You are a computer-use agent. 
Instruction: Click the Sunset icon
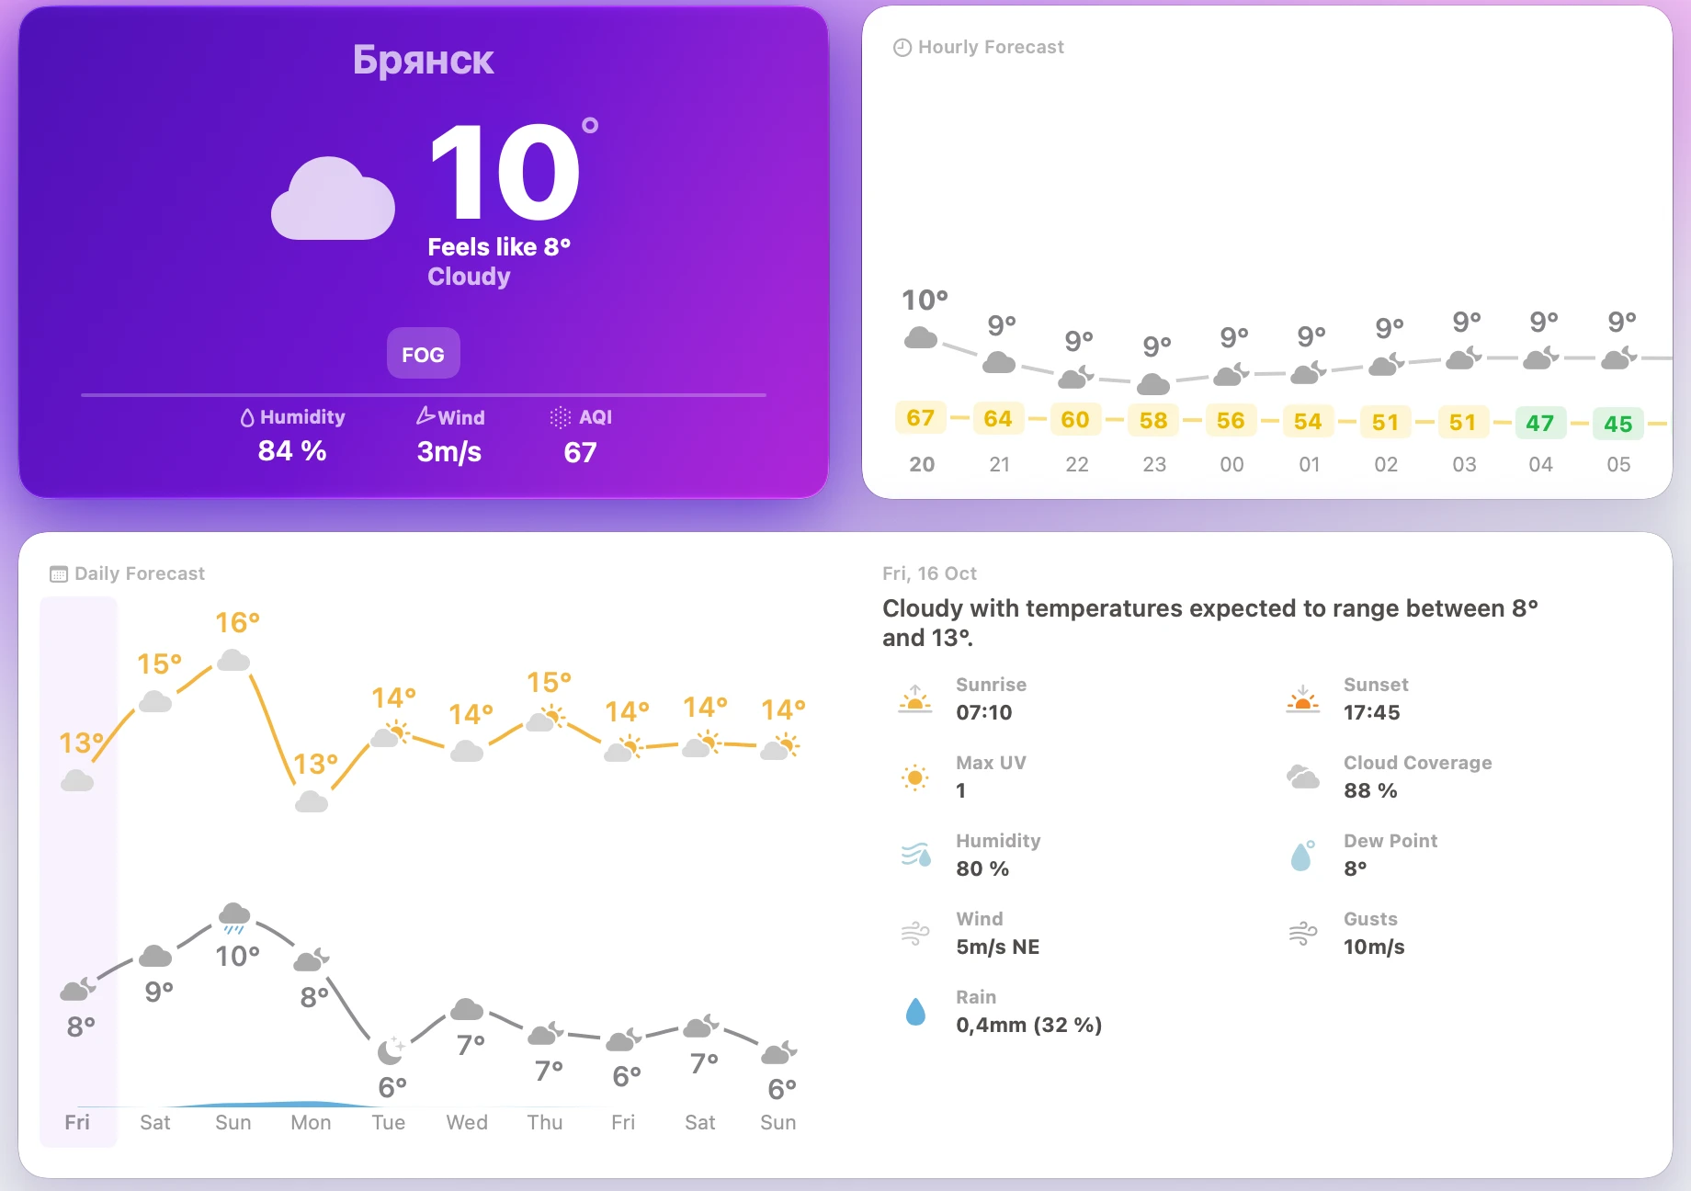(x=1303, y=699)
